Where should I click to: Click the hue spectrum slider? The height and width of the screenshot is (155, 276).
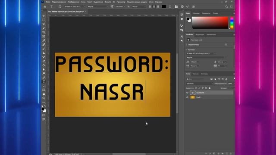[x=232, y=23]
